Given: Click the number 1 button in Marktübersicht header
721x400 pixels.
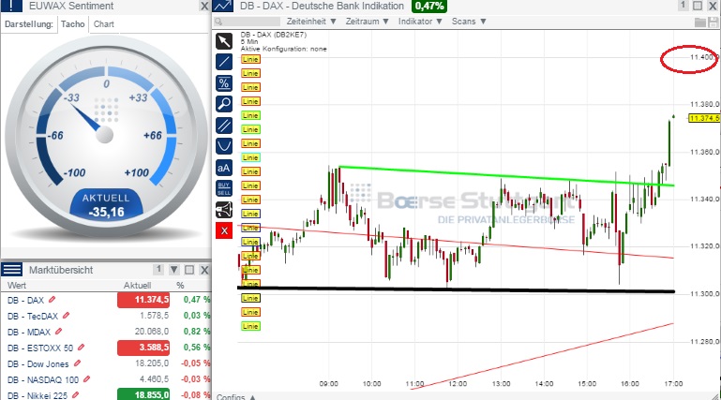Looking at the screenshot, I should pyautogui.click(x=158, y=269).
